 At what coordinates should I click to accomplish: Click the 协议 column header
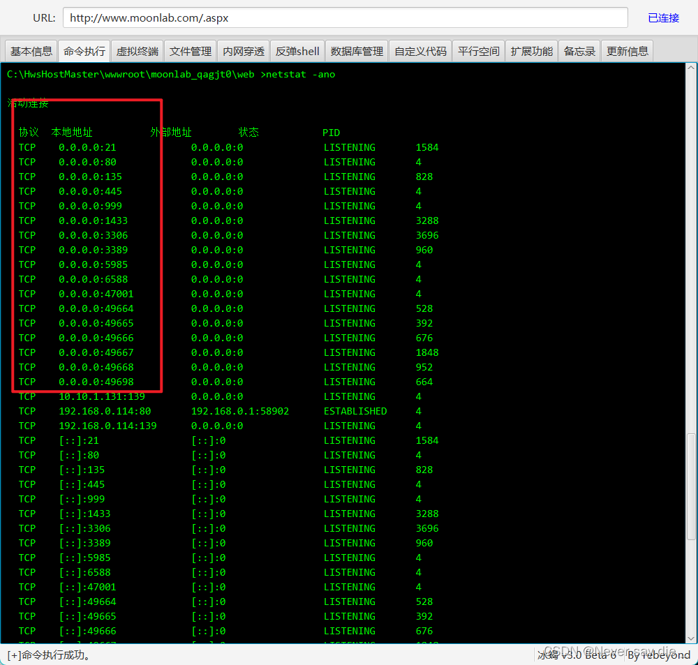pyautogui.click(x=29, y=132)
